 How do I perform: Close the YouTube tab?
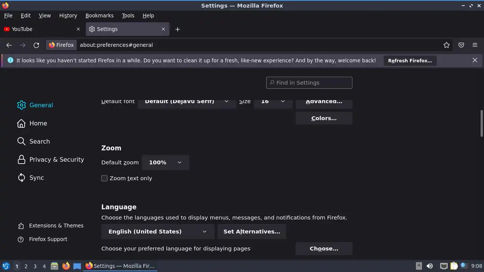point(78,29)
